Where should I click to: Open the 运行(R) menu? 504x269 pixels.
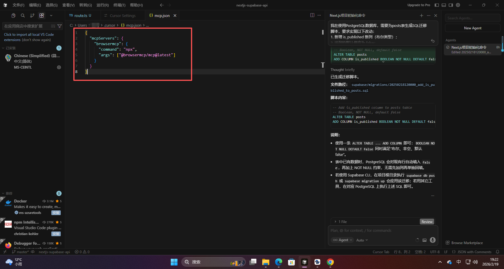[102, 5]
